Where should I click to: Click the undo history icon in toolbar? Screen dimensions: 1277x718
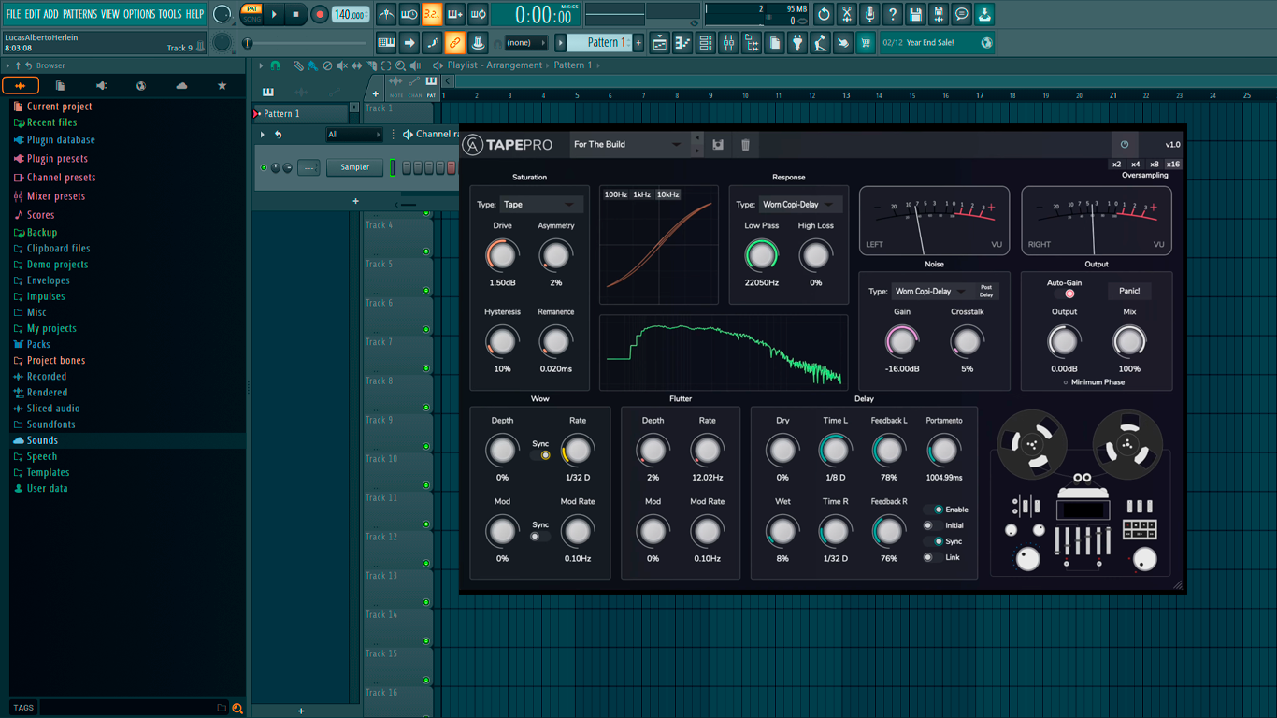pyautogui.click(x=824, y=14)
